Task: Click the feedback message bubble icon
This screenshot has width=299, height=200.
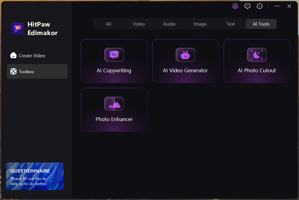Action: [x=247, y=6]
